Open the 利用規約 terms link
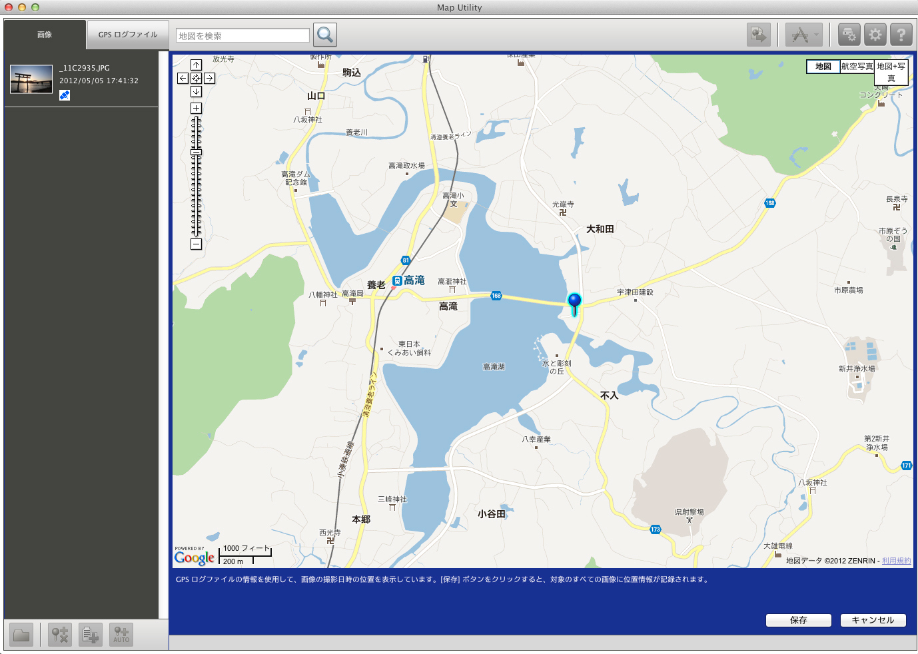 pyautogui.click(x=896, y=561)
